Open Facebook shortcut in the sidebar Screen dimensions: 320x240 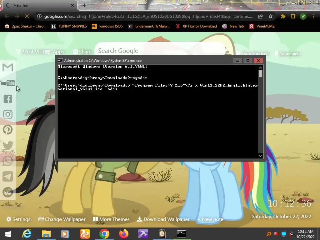(8, 99)
